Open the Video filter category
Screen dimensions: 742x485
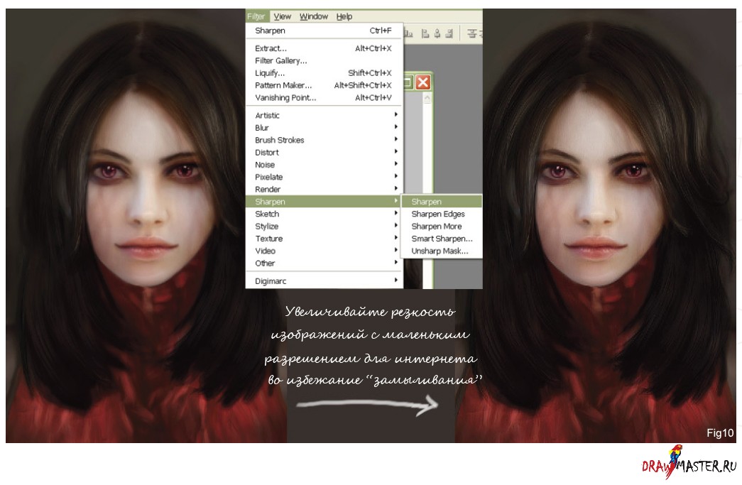324,251
